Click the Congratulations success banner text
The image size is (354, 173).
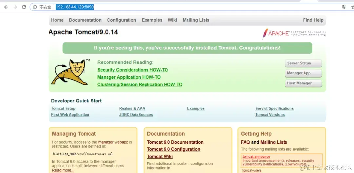(187, 48)
